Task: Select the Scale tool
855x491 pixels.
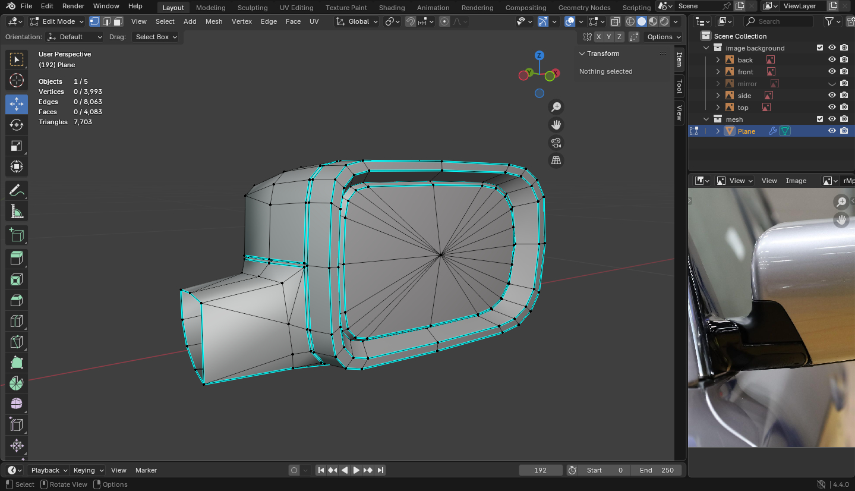Action: [x=17, y=146]
